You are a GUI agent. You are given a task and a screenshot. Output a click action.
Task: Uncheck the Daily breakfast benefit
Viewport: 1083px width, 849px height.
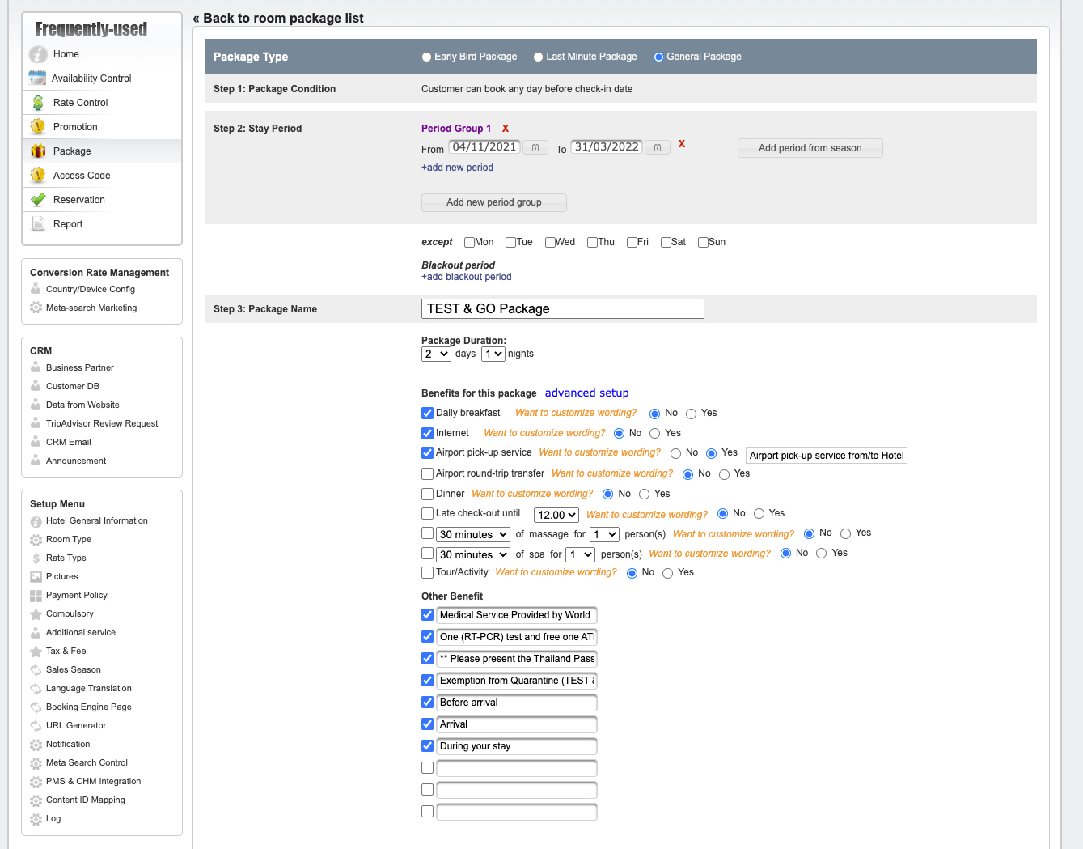coord(427,414)
